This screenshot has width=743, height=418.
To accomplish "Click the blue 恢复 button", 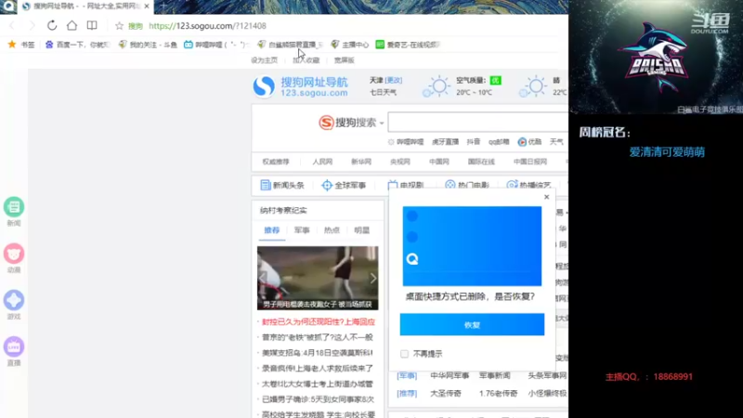I will pyautogui.click(x=472, y=324).
